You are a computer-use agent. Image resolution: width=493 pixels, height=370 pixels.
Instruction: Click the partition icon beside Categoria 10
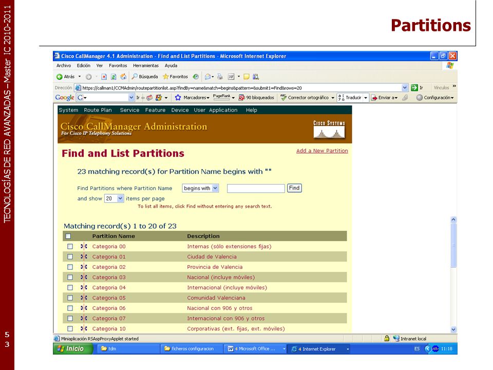click(84, 328)
